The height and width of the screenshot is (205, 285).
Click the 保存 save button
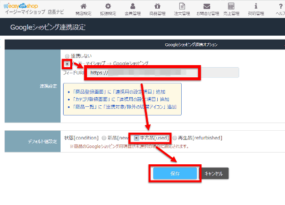coord(175,173)
